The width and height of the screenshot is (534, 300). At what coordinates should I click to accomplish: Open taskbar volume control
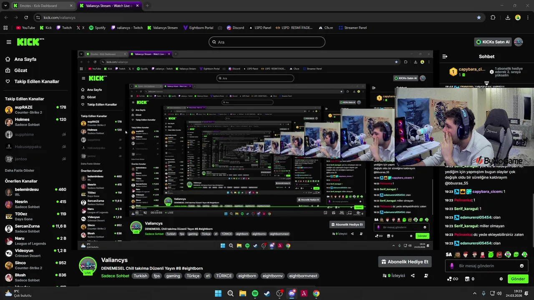pyautogui.click(x=499, y=293)
